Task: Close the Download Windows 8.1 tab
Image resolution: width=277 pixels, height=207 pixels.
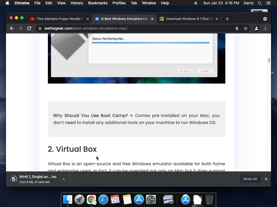Action: pos(217,19)
